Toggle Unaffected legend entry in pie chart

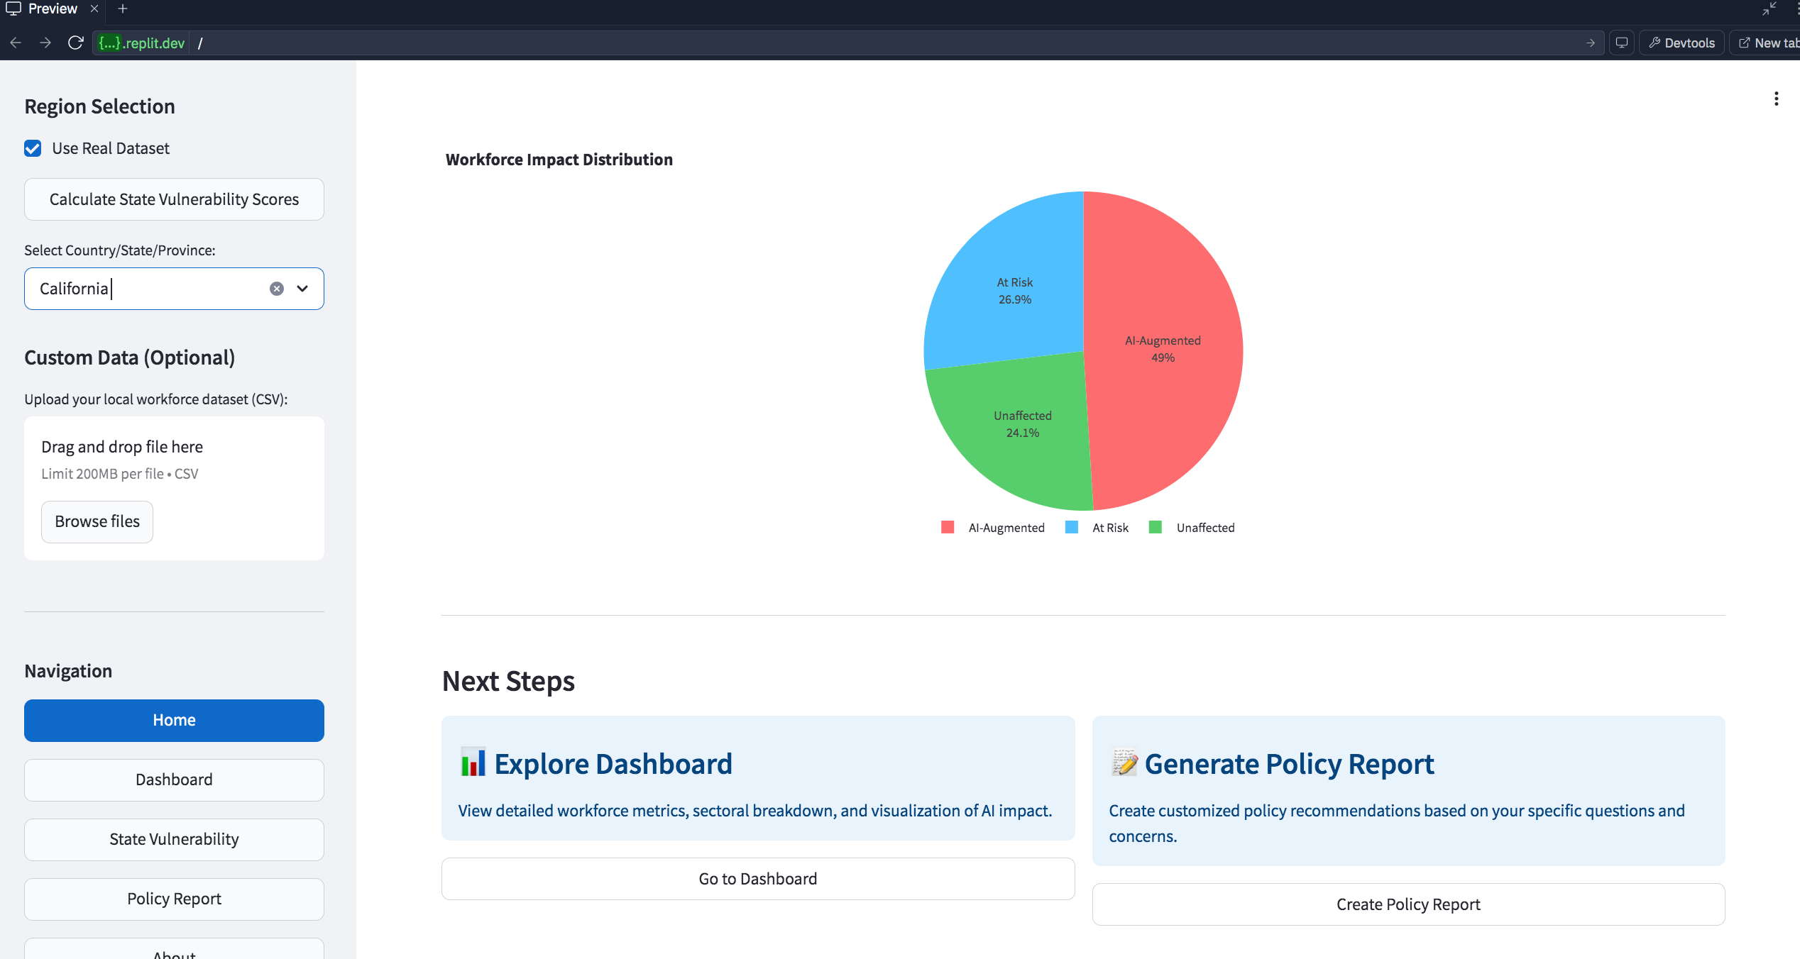(x=1204, y=528)
